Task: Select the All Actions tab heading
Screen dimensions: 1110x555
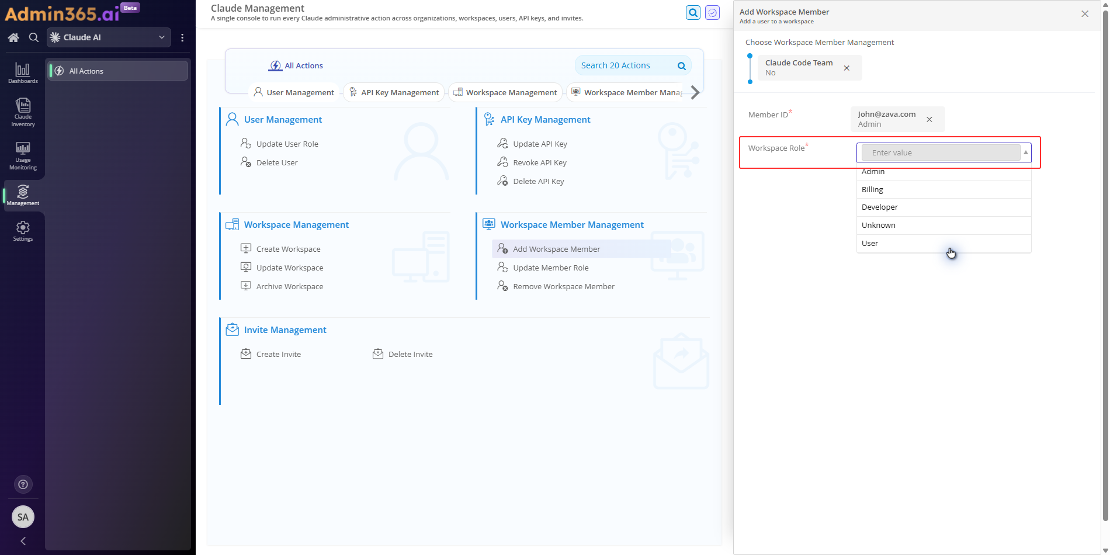Action: 296,65
